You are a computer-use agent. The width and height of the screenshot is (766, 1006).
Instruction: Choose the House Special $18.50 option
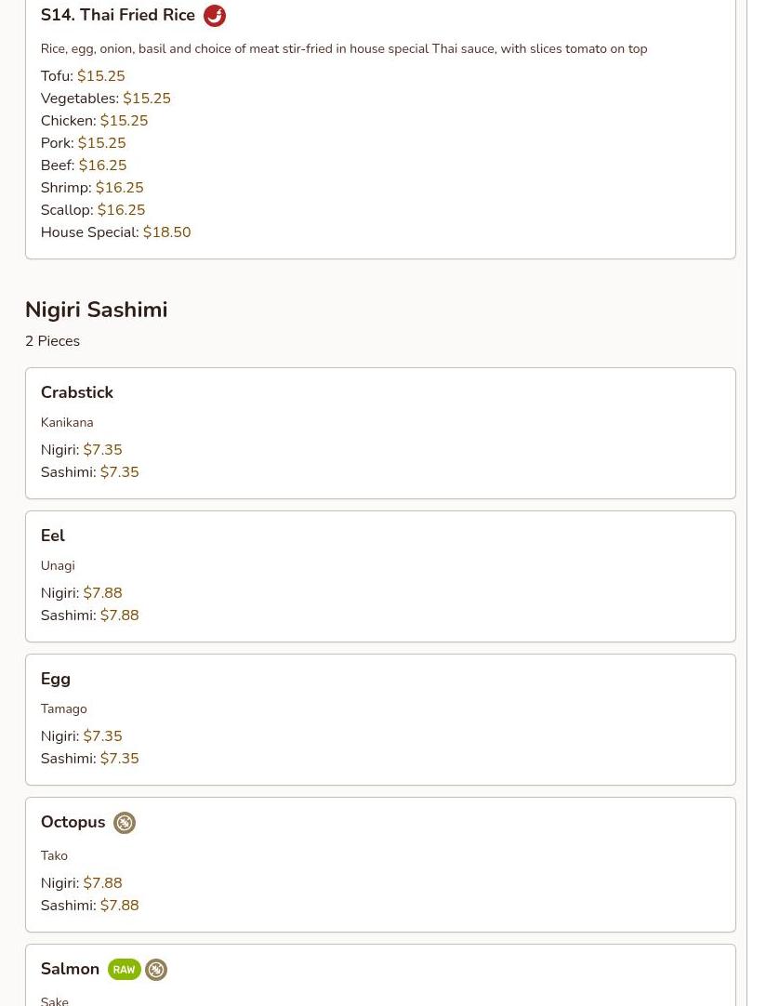pyautogui.click(x=115, y=232)
